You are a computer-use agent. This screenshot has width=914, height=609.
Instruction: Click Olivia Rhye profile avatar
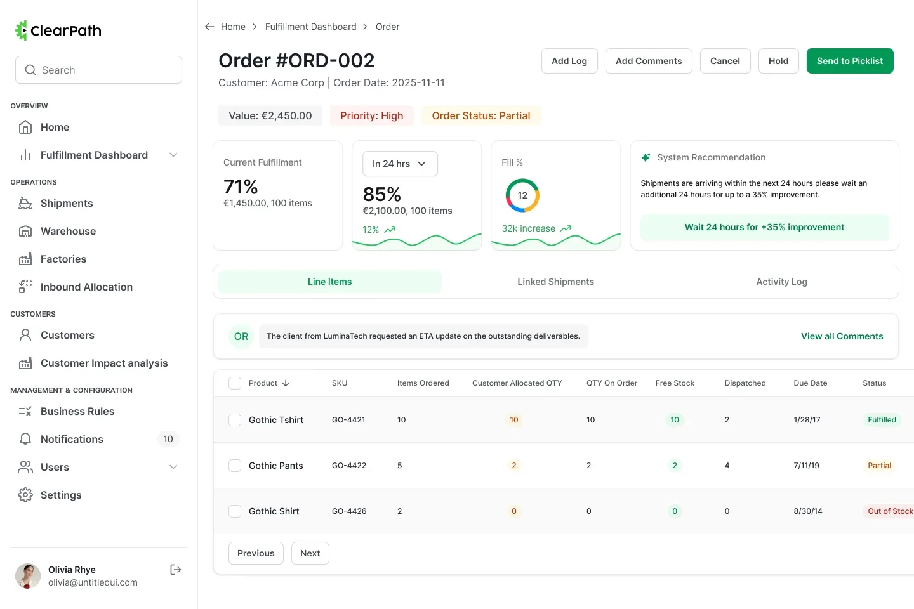tap(28, 576)
